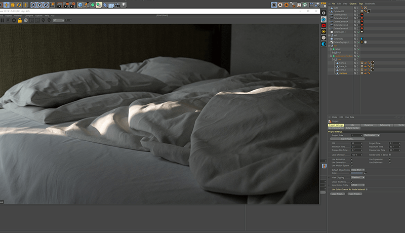Pause the Live Viewer render
Viewport: 405px width, 233px height.
pos(2,20)
